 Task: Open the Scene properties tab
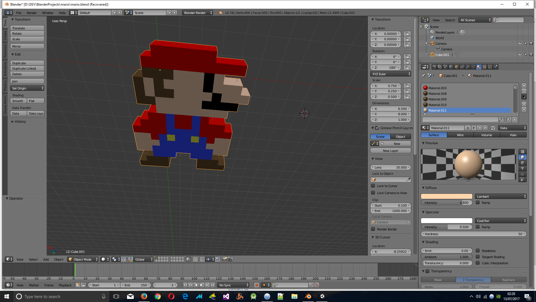(x=445, y=67)
